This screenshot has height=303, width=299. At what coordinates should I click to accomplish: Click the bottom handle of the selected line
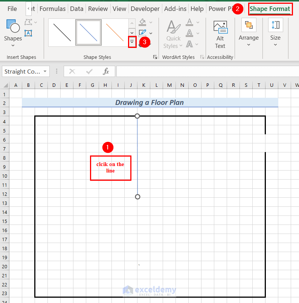pos(137,197)
